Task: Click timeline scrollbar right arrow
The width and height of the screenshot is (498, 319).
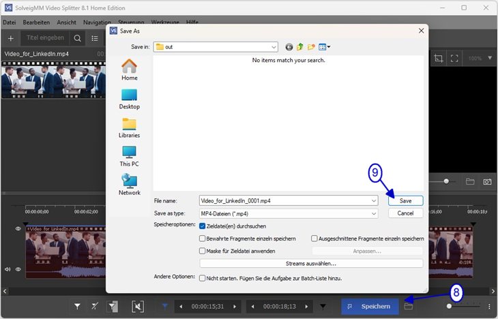Action: tap(493, 291)
